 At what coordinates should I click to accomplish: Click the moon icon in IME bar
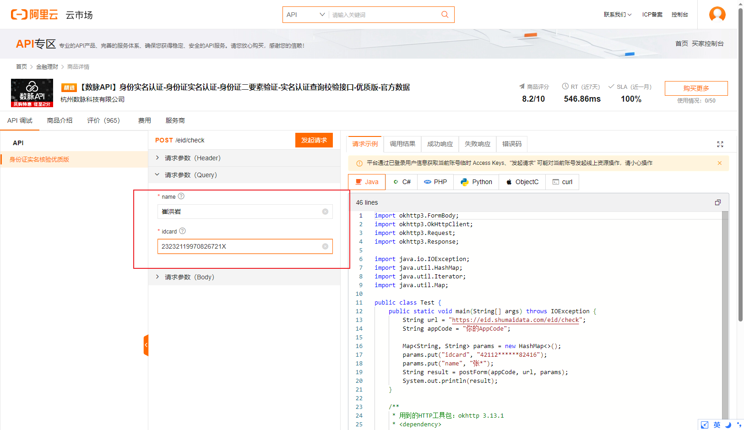(x=728, y=425)
